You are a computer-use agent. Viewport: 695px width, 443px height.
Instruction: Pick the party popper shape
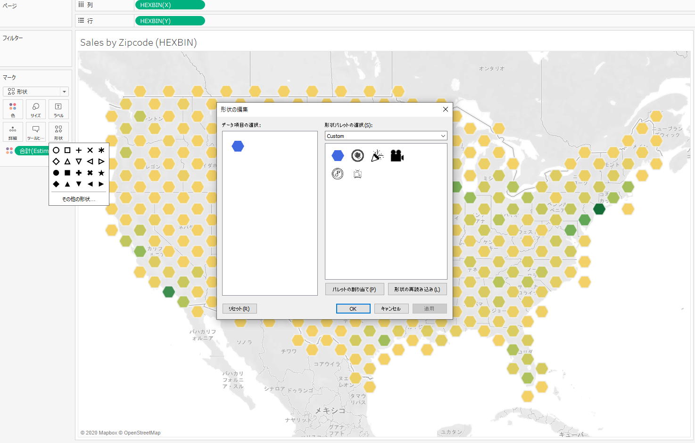[x=377, y=156]
